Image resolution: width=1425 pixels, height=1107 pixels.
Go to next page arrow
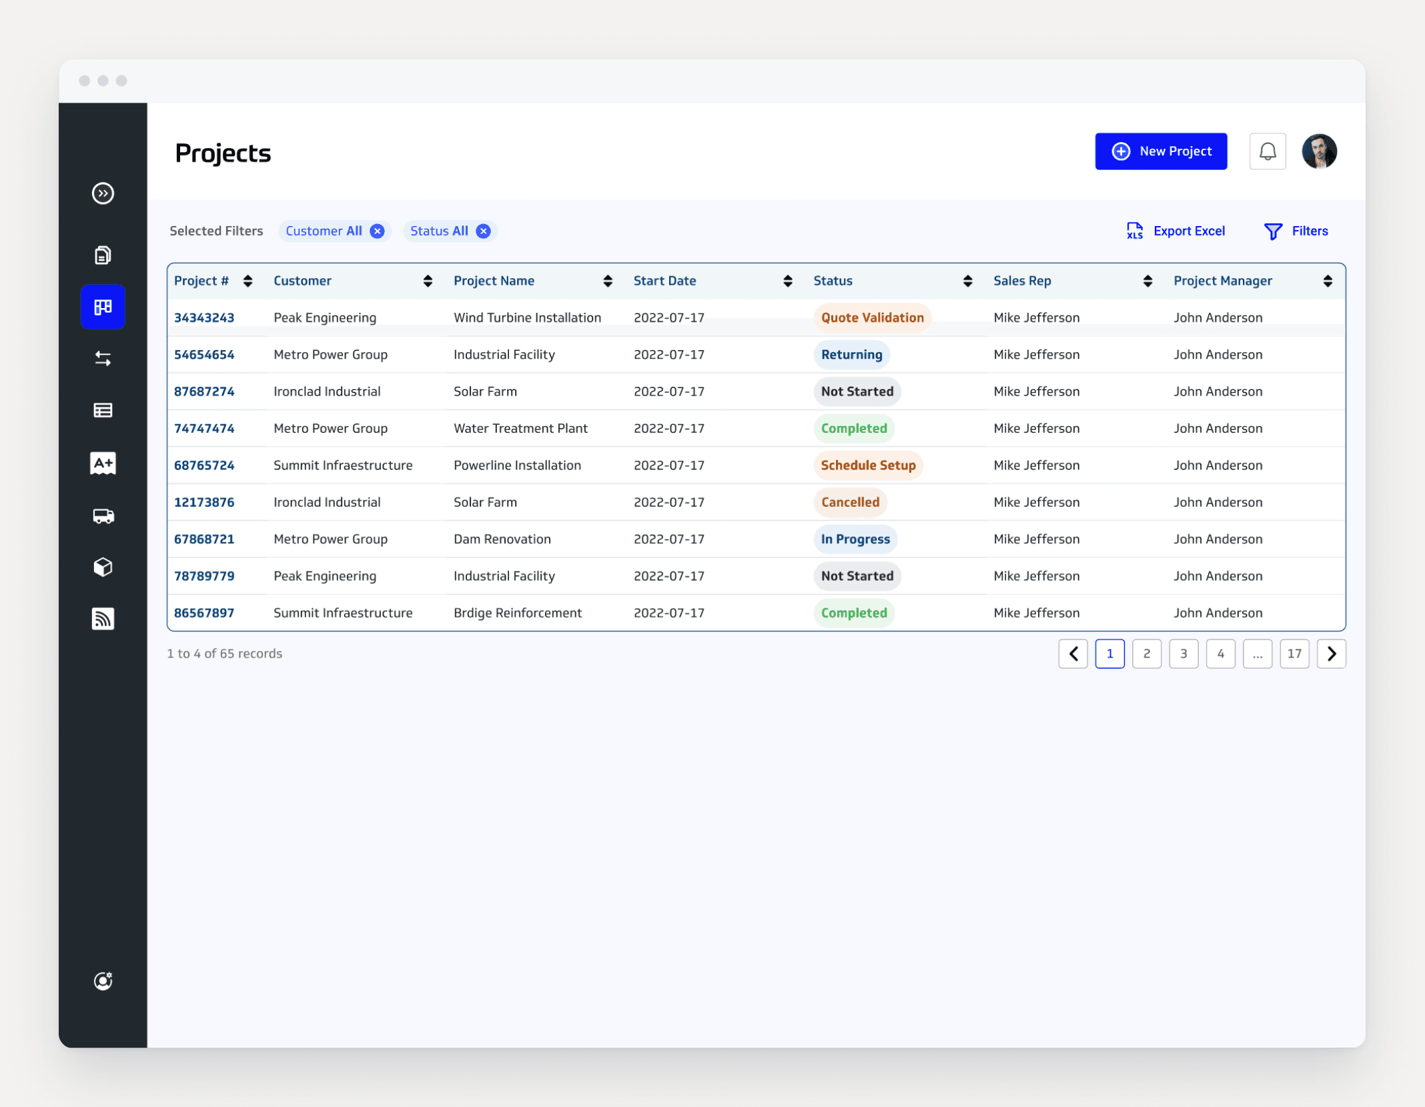click(x=1331, y=654)
